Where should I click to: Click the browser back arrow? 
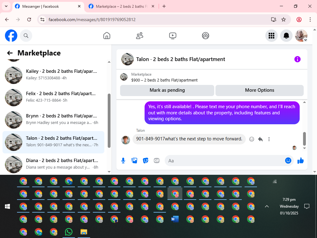click(x=7, y=20)
